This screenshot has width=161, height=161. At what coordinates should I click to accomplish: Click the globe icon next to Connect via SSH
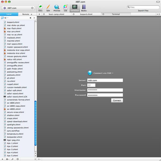90,73
